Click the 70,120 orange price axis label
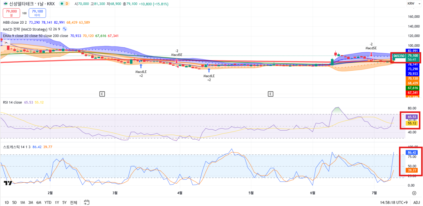Screen dimensions: 423x206 [x=412, y=79]
